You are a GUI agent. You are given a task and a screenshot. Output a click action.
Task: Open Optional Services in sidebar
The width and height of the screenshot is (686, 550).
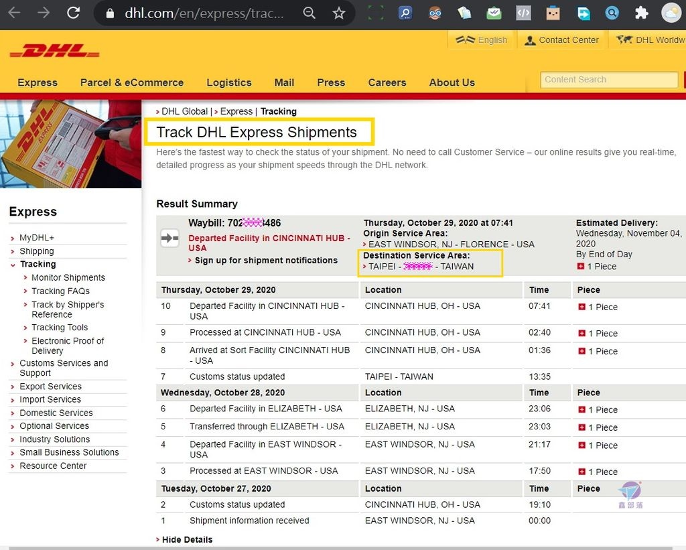54,426
